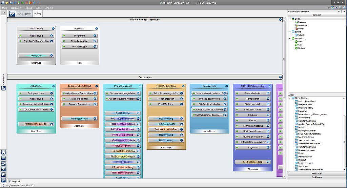This screenshot has width=347, height=188.
Task: Collapse the Verzweigung tree node
Action: point(290,38)
